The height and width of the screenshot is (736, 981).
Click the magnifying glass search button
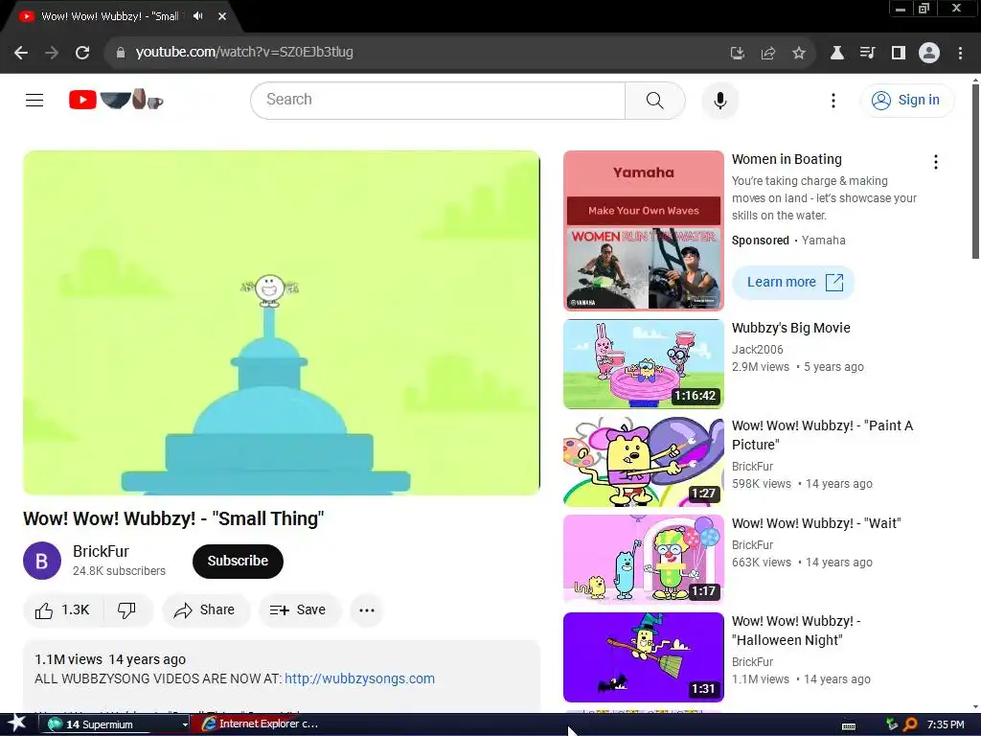655,100
